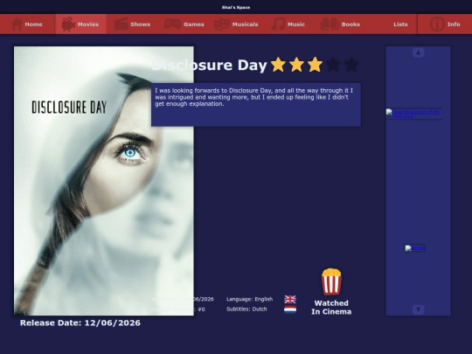472x354 pixels.
Task: Click the Shows clapperboard icon
Action: tap(121, 24)
